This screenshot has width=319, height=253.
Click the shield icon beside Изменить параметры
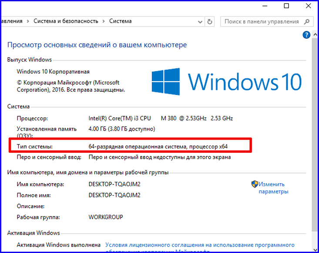(255, 184)
